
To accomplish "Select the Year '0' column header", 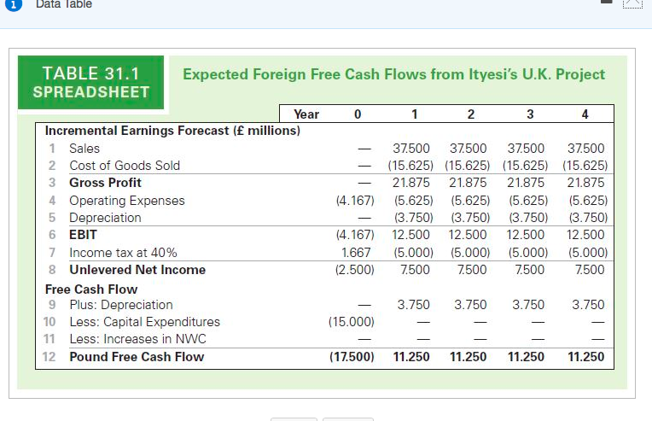I will tap(358, 114).
